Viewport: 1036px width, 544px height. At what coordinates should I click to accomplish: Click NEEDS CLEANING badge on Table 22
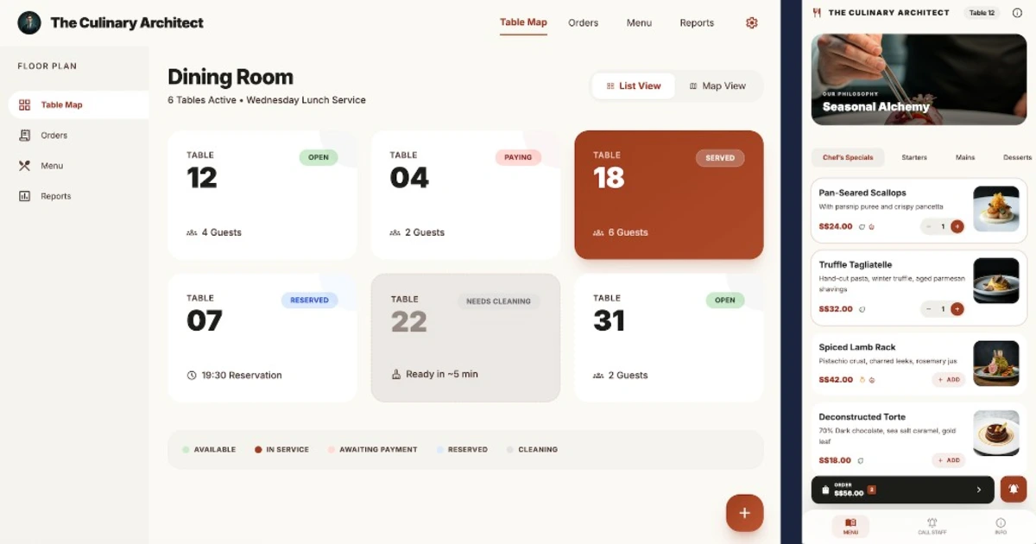(x=498, y=301)
